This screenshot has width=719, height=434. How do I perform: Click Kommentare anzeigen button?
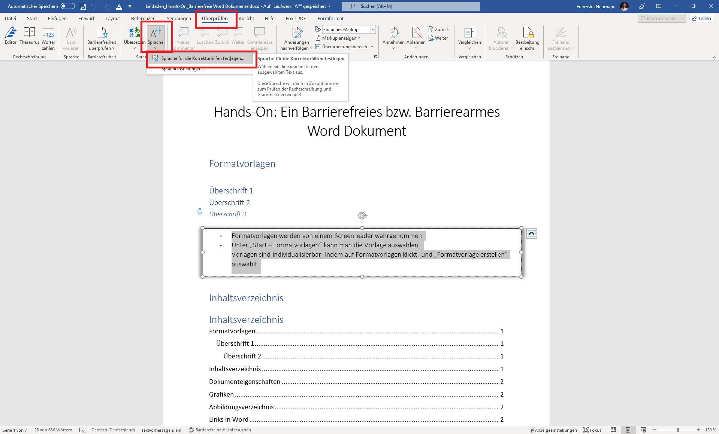[x=259, y=38]
